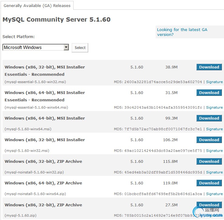Download the 27.5M mysql-5.1.60.zip archive
224x220 pixels.
pos(209,205)
